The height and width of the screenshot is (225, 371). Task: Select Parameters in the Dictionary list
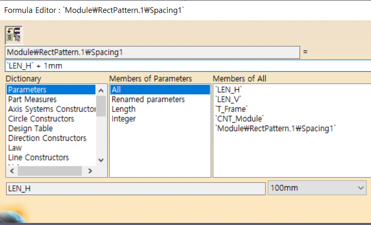51,89
